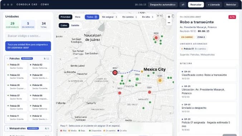Click the Naucalpan de Juárez map label

[x=93, y=38]
